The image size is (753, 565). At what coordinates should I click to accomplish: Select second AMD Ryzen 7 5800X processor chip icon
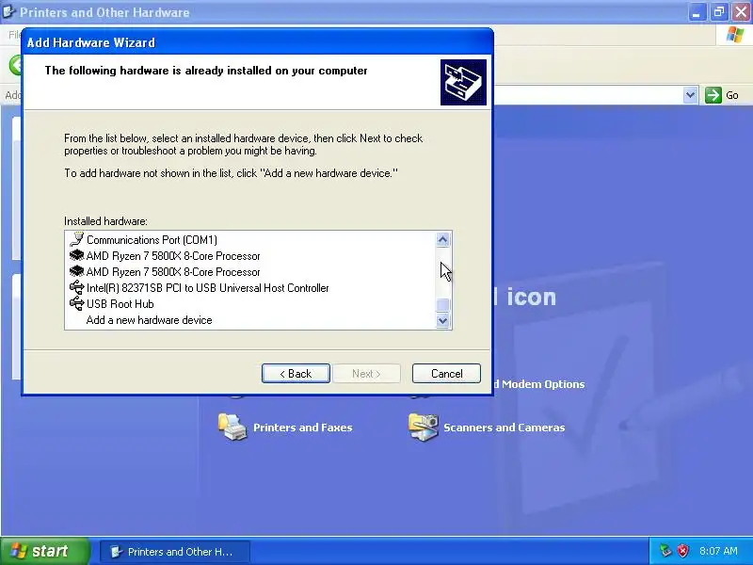[x=76, y=271]
